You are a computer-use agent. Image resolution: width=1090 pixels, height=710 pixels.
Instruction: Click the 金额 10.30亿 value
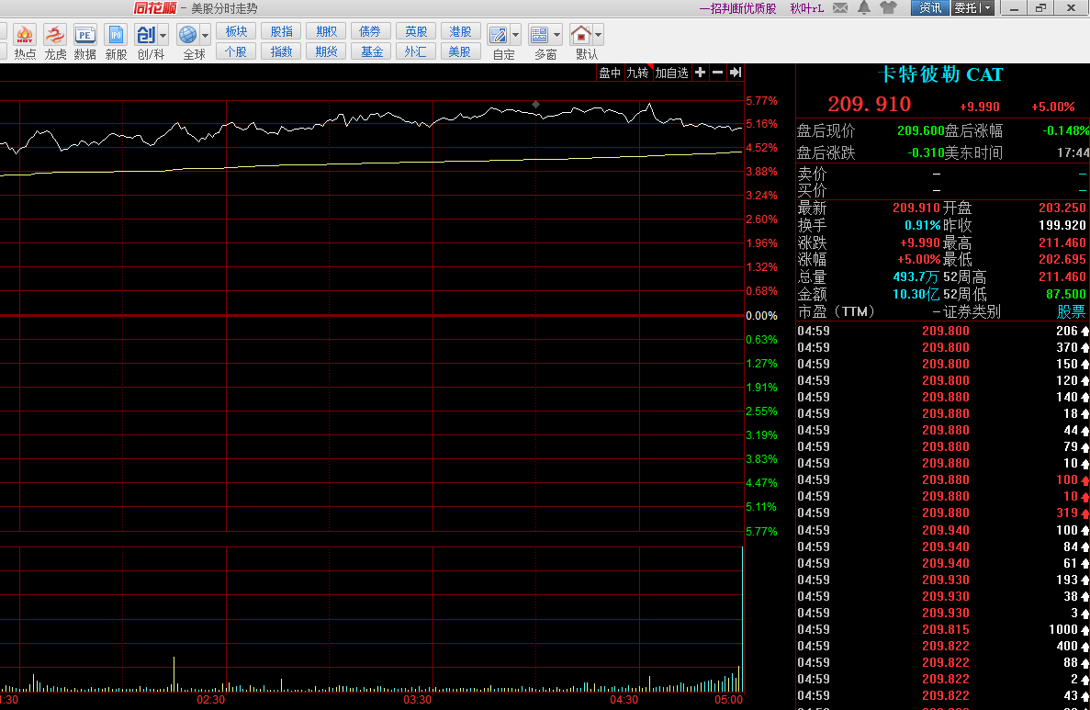tap(916, 294)
